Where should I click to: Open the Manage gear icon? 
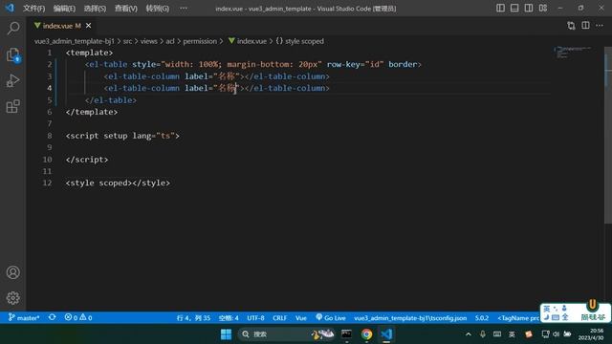click(13, 298)
